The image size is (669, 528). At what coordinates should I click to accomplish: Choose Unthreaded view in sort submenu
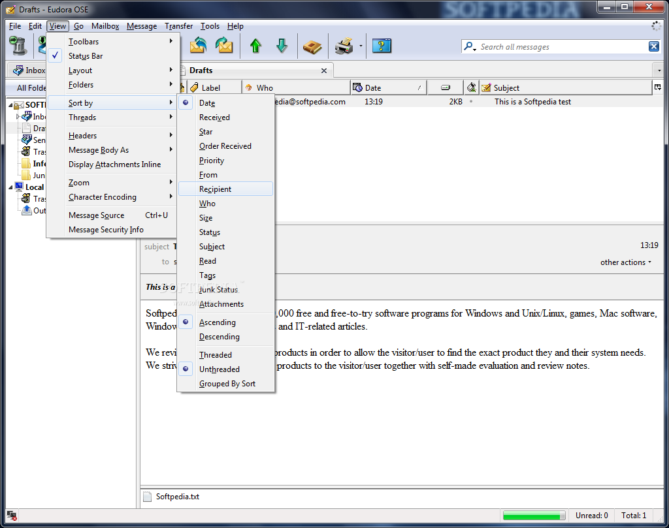[226, 369]
